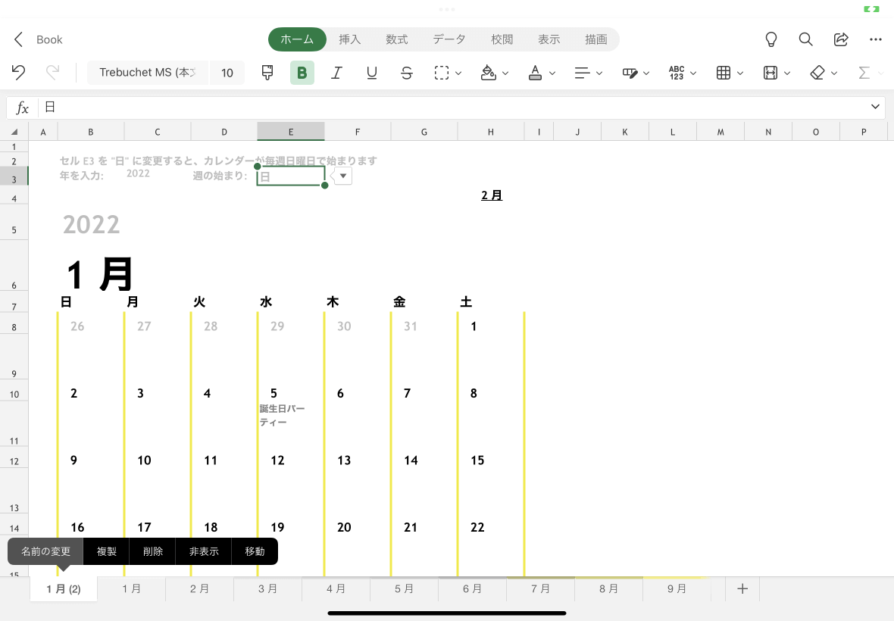Switch to the 挿入 ribbon tab
Image resolution: width=894 pixels, height=621 pixels.
[349, 39]
